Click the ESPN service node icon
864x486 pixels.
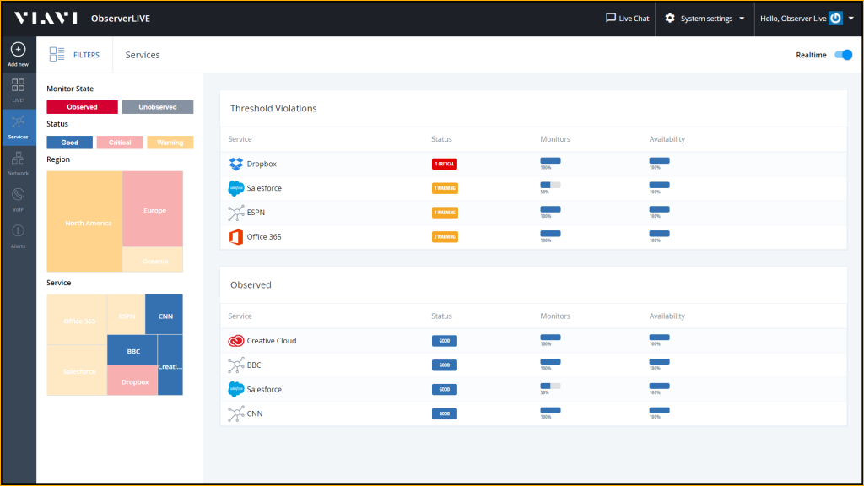pyautogui.click(x=236, y=212)
